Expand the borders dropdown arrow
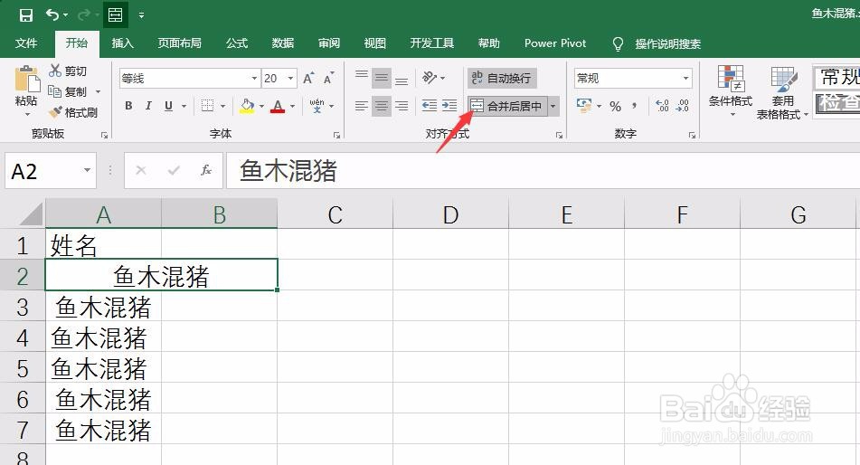The height and width of the screenshot is (465, 860). (x=222, y=106)
